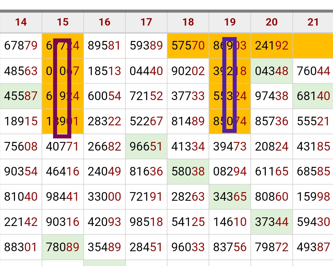
Task: Select the cell with 20824
Action: click(x=272, y=146)
